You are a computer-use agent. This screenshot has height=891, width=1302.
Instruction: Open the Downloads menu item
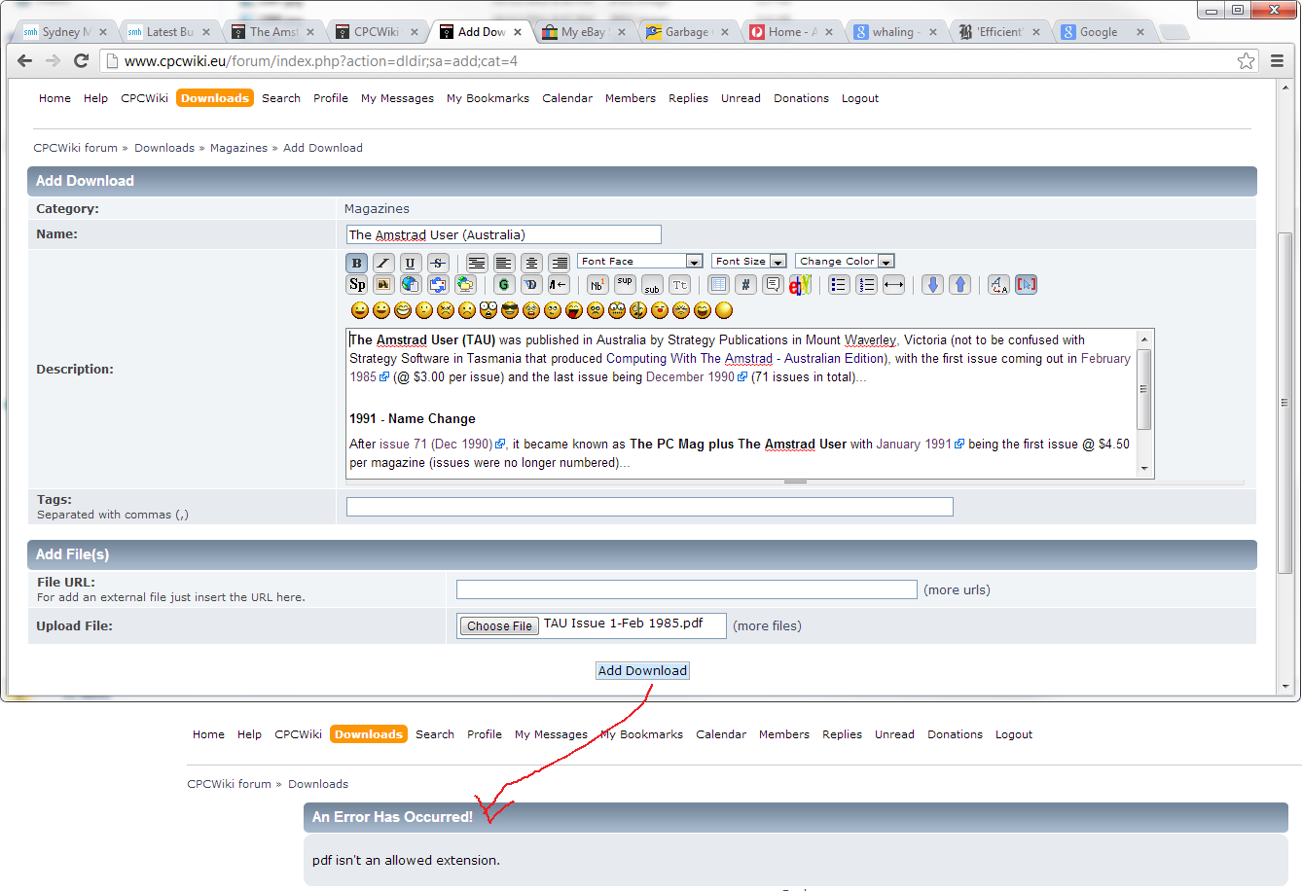[215, 98]
